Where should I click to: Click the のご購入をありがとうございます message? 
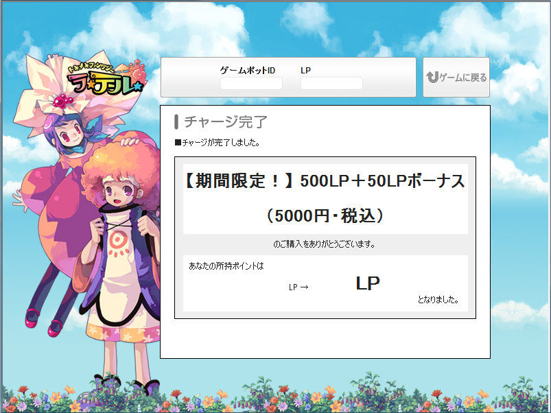click(x=324, y=244)
